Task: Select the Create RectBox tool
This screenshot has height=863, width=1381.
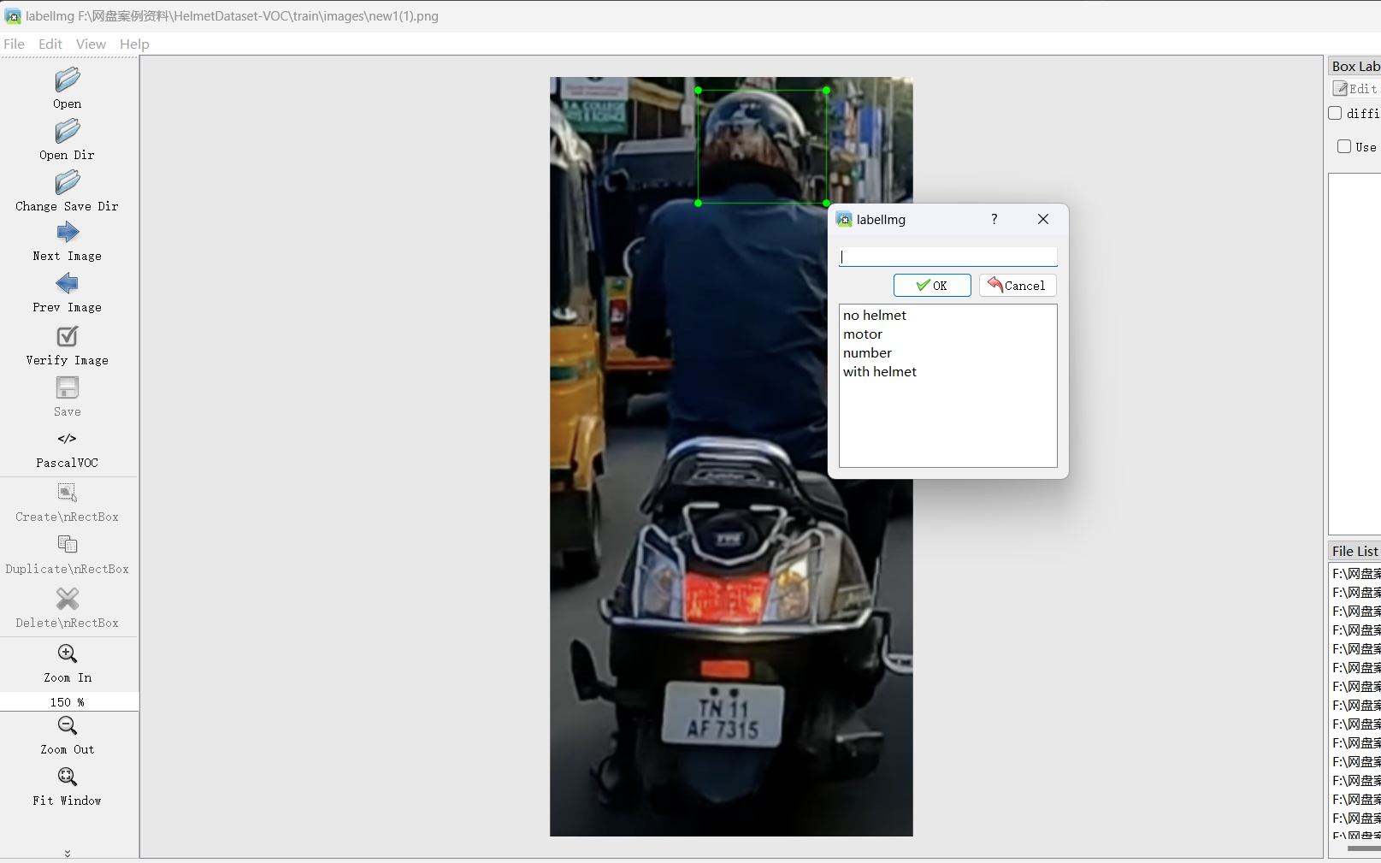Action: (68, 493)
